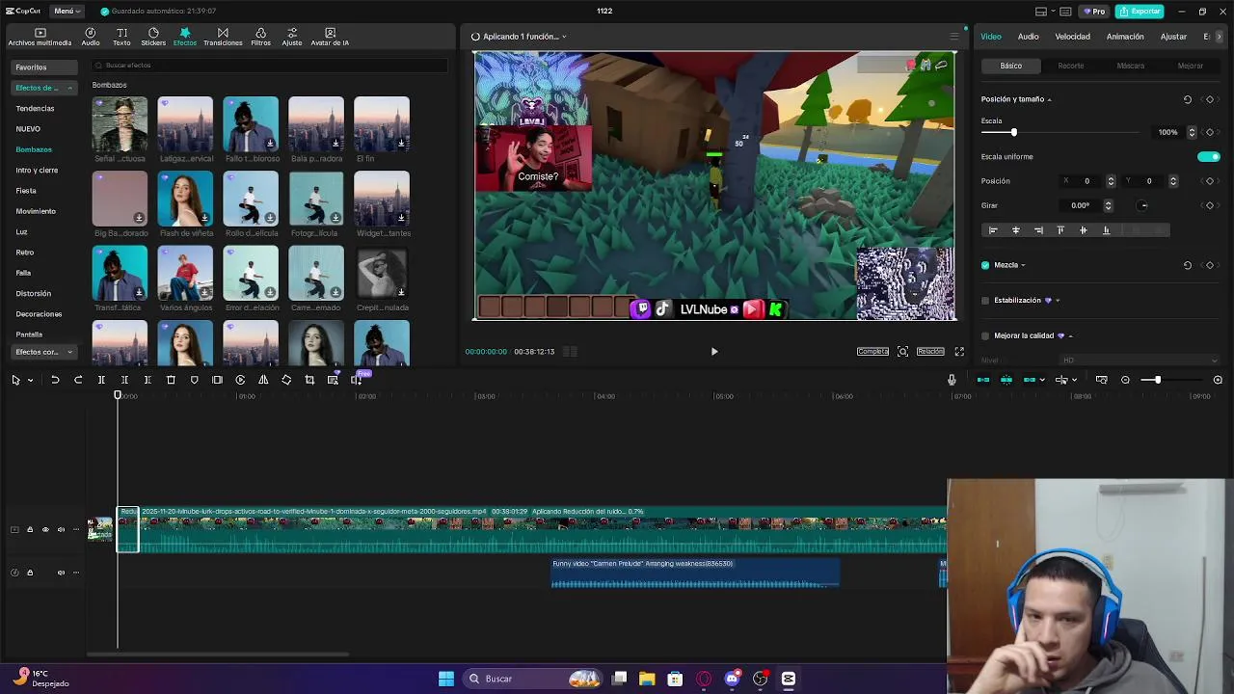
Task: Open the Menú dropdown
Action: coord(67,12)
